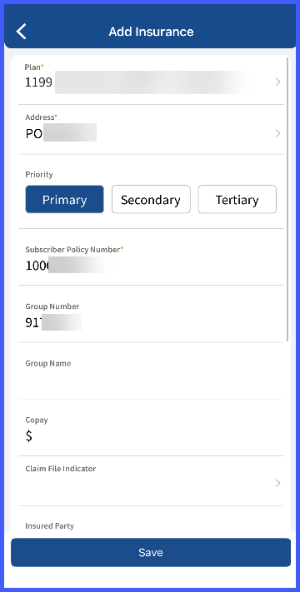Image resolution: width=300 pixels, height=592 pixels.
Task: Click the Add Insurance title
Action: pyautogui.click(x=151, y=32)
